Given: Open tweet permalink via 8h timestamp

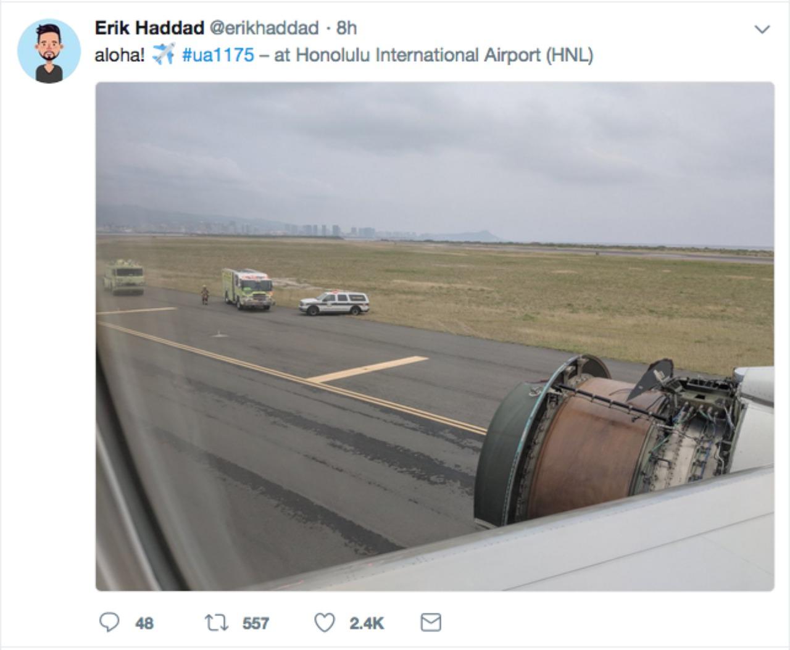Looking at the screenshot, I should pos(347,28).
